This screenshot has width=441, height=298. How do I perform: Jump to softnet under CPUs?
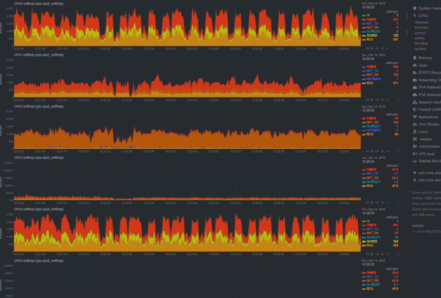(420, 38)
